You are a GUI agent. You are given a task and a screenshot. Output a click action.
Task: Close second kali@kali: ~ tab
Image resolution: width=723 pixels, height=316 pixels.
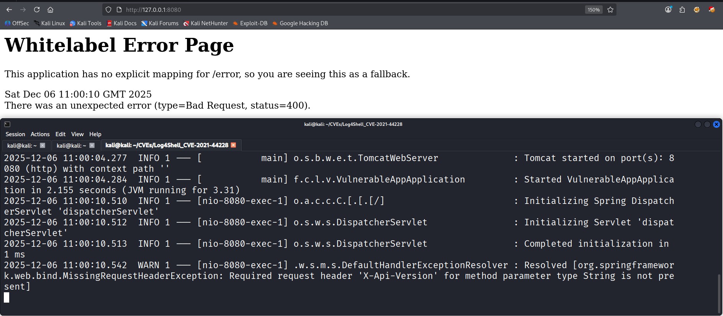click(92, 145)
